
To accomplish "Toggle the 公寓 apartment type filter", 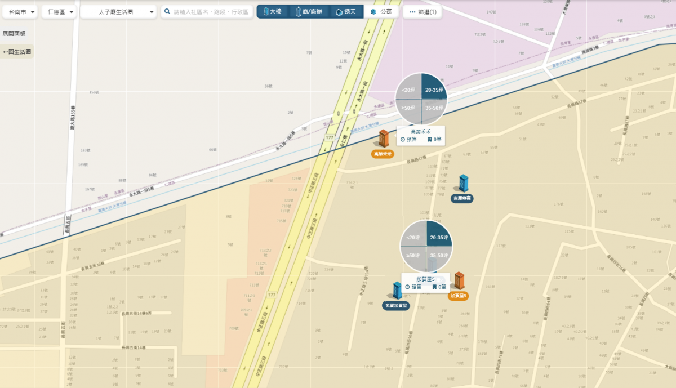I will [381, 12].
